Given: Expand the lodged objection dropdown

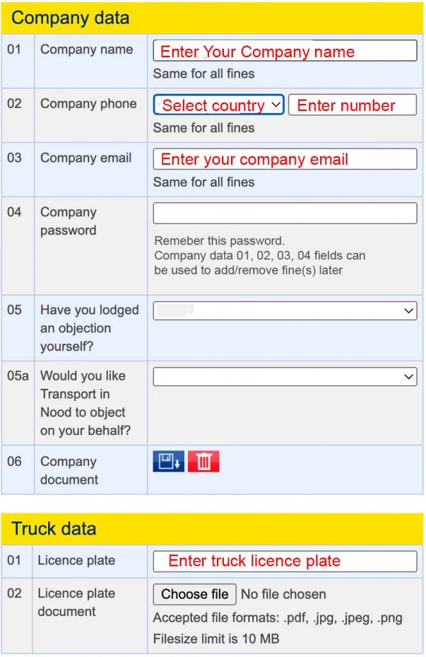Looking at the screenshot, I should point(284,311).
